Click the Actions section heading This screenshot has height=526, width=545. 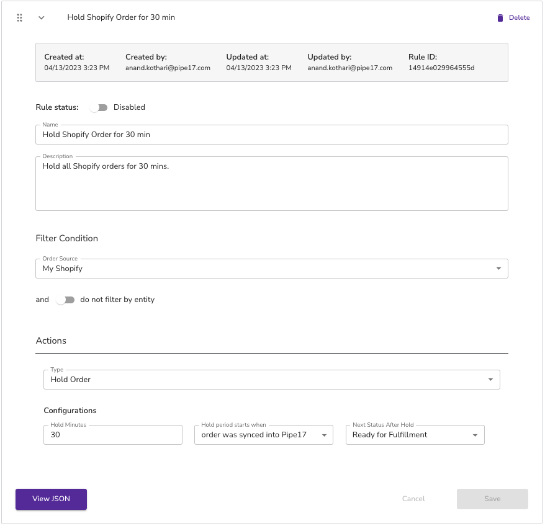click(x=51, y=341)
